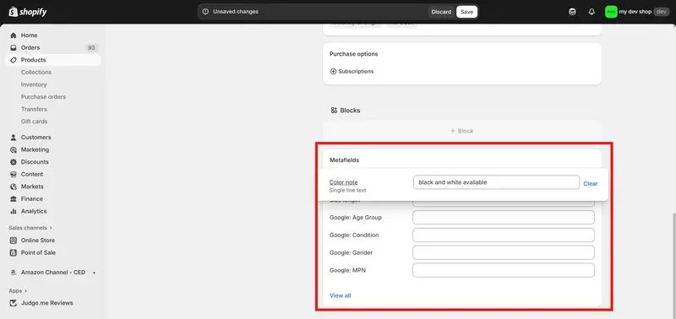Image resolution: width=676 pixels, height=319 pixels.
Task: Add a new Block
Action: pos(461,131)
